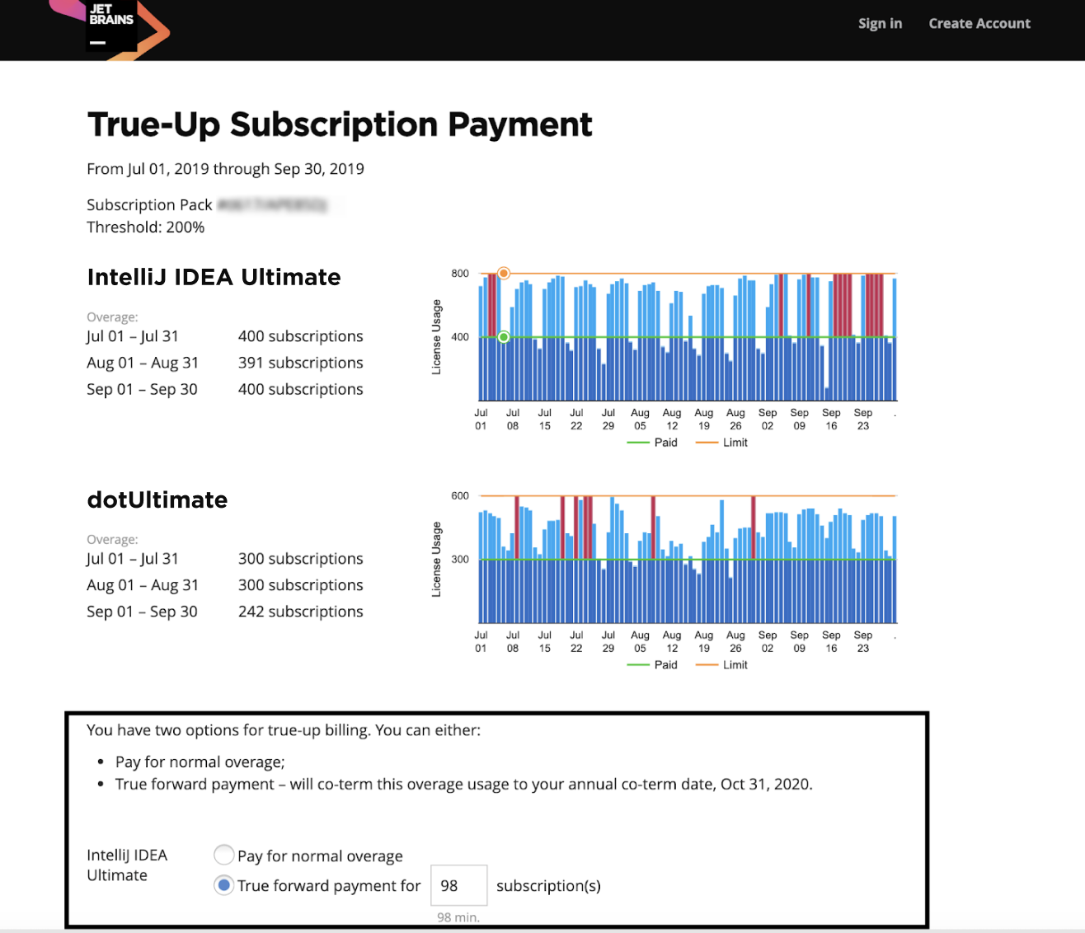The image size is (1085, 933).
Task: Click the "Overage:" label under IntelliJ IDEA Ultimate
Action: [x=112, y=317]
